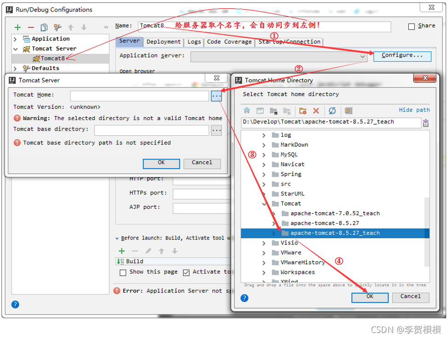Expand the MySQL folder
Screen dimensions: 448x338
pyautogui.click(x=264, y=155)
